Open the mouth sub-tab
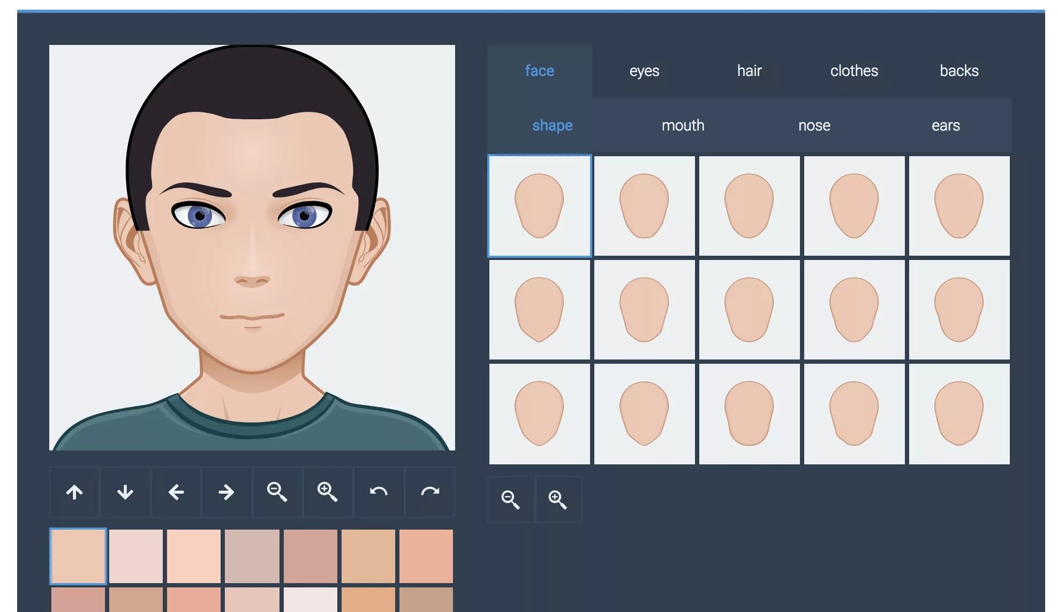 pos(683,125)
